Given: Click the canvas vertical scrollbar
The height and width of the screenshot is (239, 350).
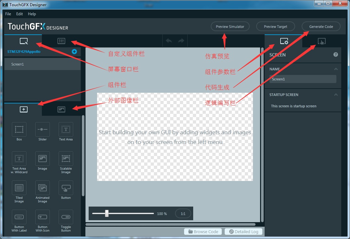Looking at the screenshot, I should click(x=262, y=135).
